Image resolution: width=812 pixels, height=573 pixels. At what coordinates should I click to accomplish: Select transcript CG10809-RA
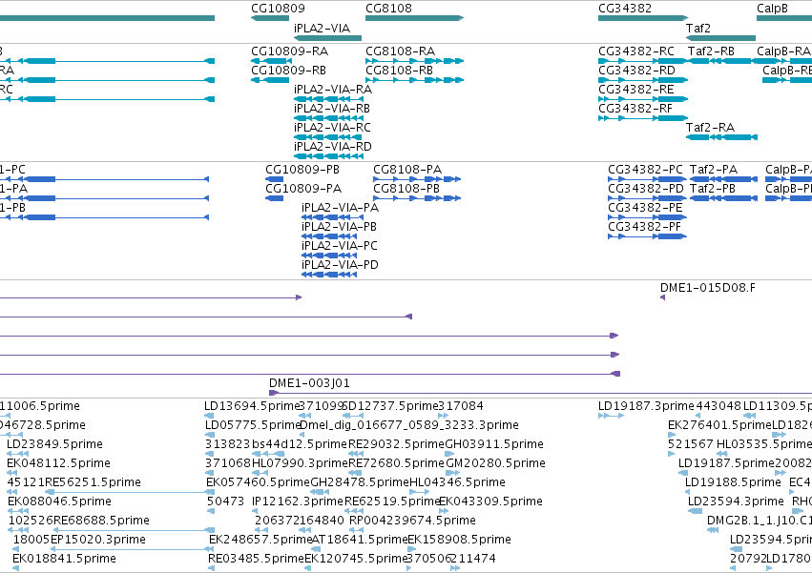[x=289, y=51]
